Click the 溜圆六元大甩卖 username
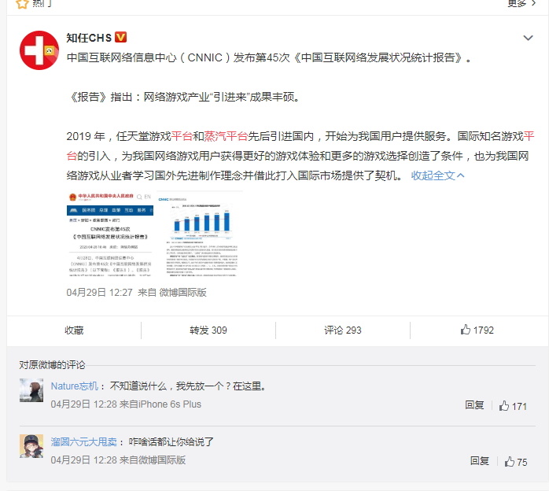This screenshot has width=549, height=491. pos(83,442)
